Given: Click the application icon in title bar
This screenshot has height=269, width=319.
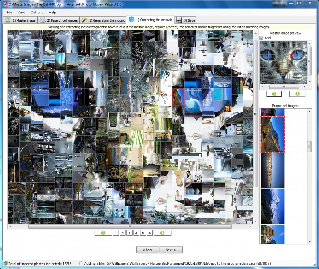Looking at the screenshot, I should (x=4, y=4).
